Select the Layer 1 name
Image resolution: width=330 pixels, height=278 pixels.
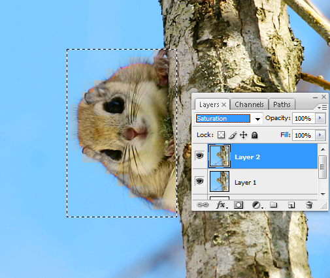click(245, 182)
